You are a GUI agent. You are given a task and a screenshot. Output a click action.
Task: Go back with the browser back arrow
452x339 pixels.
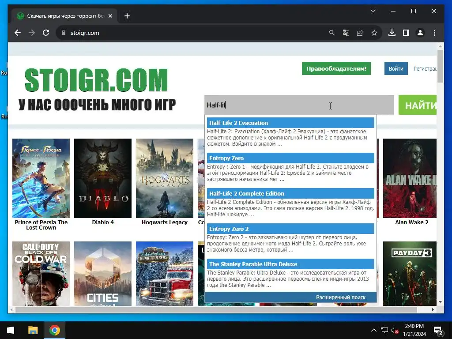18,33
